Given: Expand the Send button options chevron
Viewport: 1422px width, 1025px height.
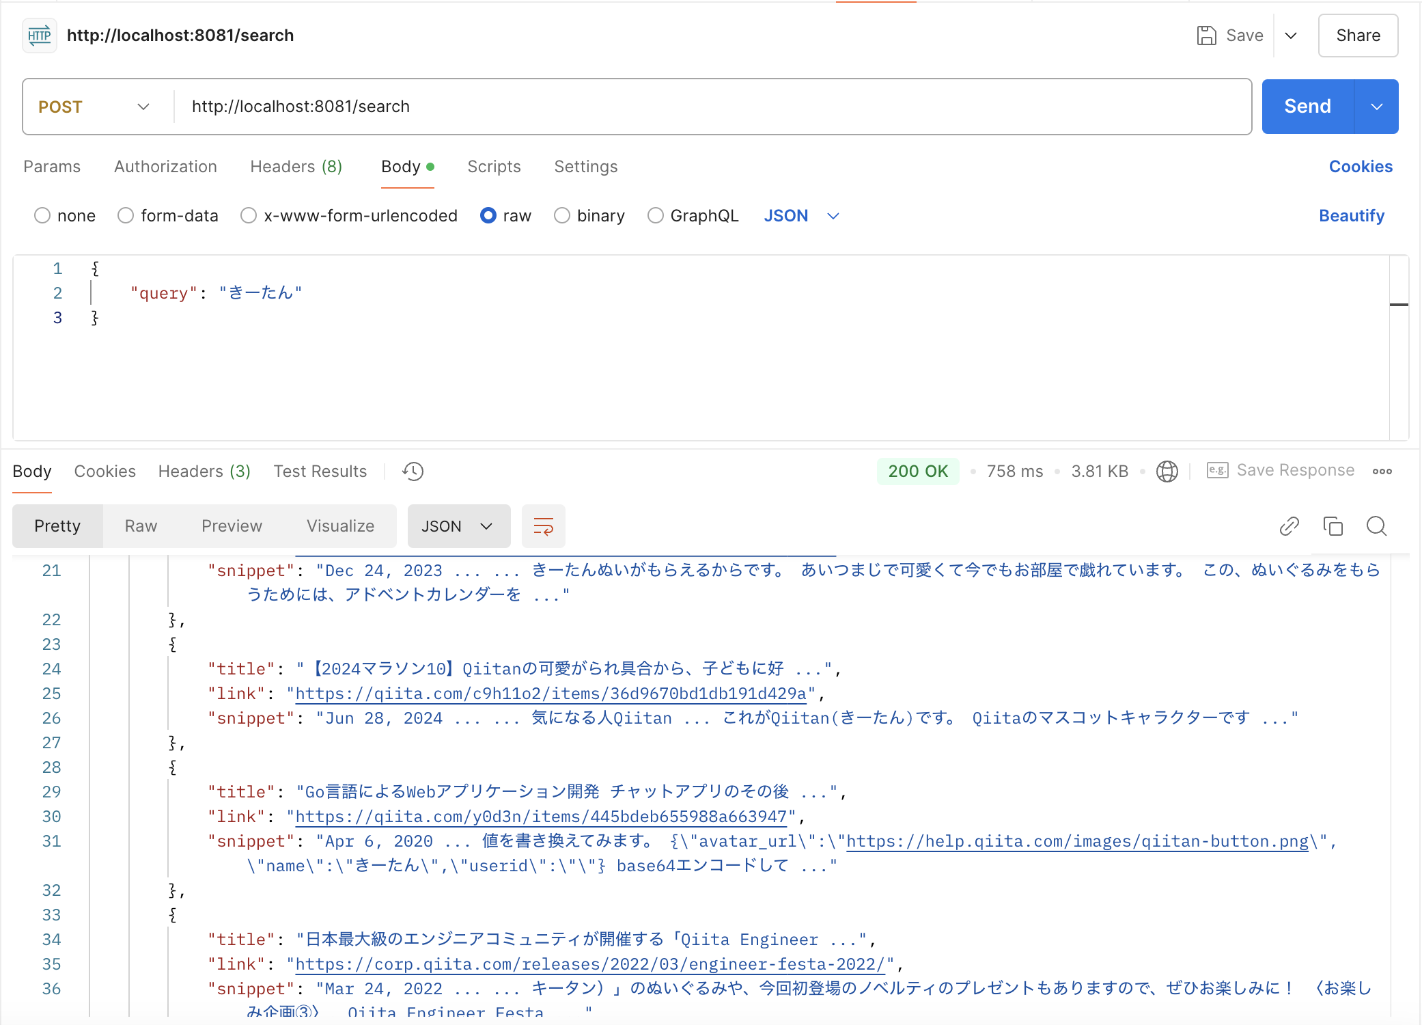Looking at the screenshot, I should point(1377,107).
